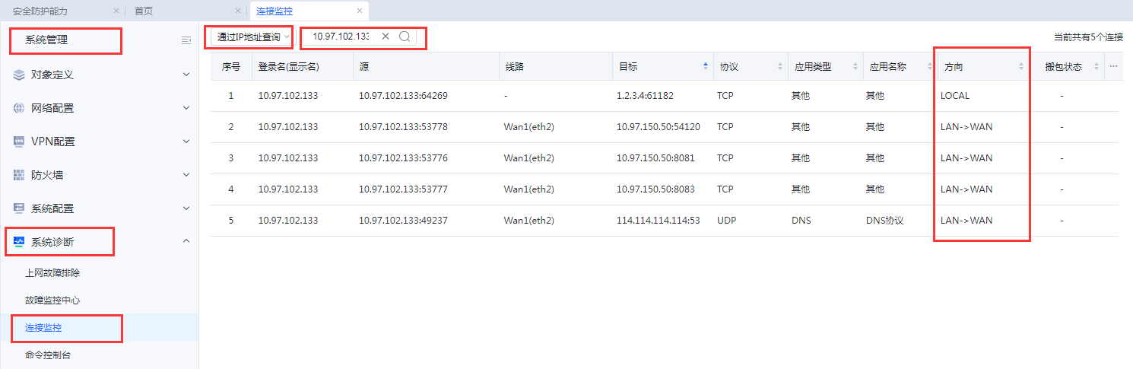Click DNS协议 application name cell
The image size is (1133, 369).
point(884,221)
